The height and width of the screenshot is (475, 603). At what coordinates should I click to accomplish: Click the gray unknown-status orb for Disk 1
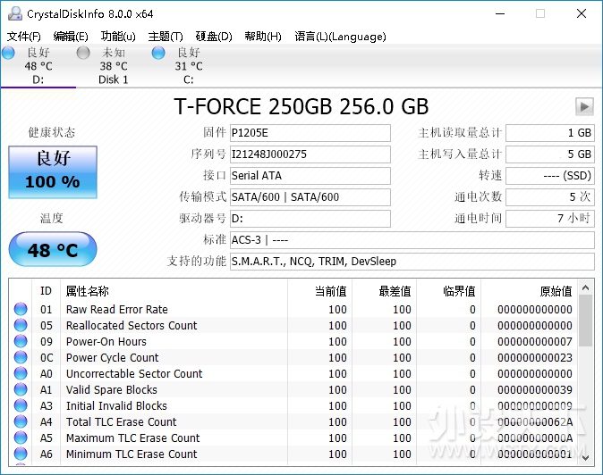coord(83,53)
